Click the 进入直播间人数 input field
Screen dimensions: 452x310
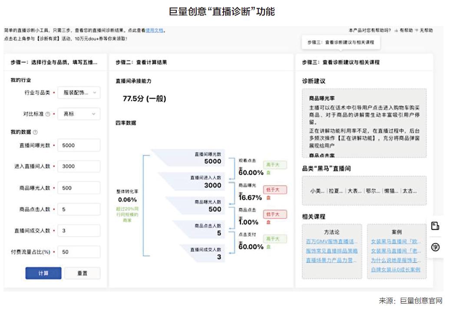click(79, 166)
